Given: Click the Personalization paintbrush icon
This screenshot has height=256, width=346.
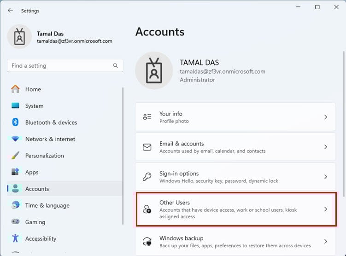Looking at the screenshot, I should tap(16, 156).
